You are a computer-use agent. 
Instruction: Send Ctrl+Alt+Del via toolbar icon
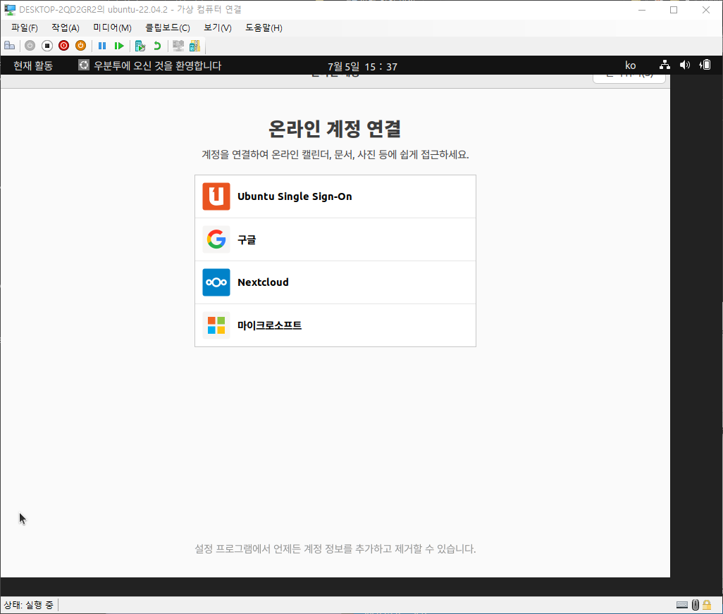10,46
